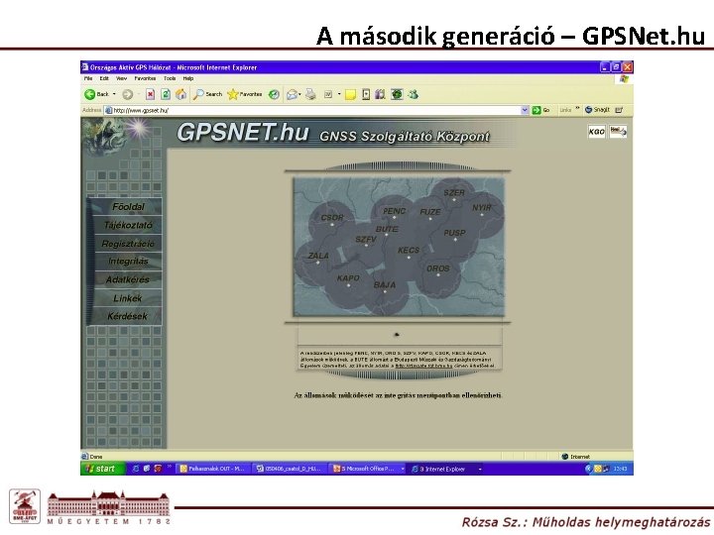Image resolution: width=714 pixels, height=535 pixels.
Task: Select the SZFV station on the map
Action: point(366,241)
